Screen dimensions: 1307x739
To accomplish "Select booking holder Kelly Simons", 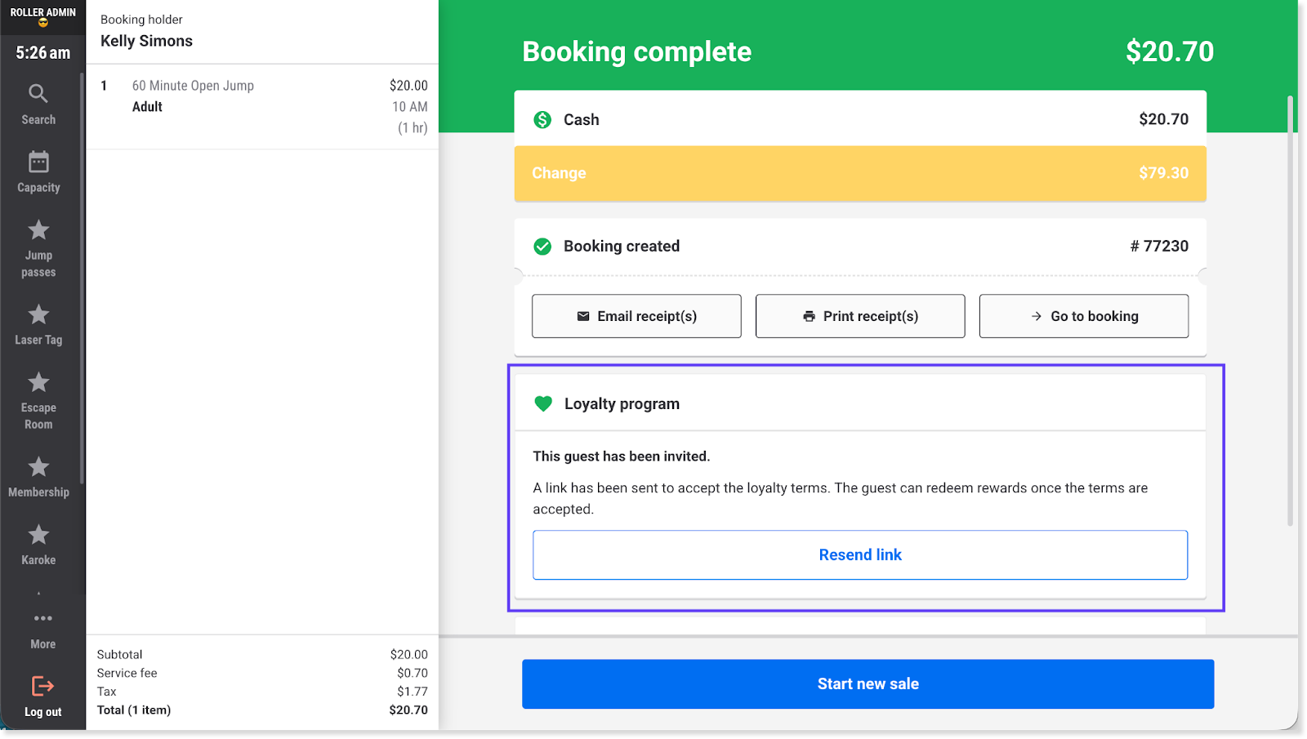I will tap(147, 41).
